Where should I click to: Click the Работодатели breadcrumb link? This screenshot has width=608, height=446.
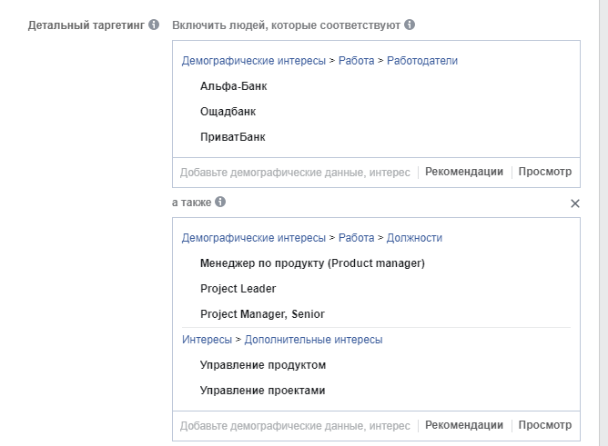[x=422, y=61]
